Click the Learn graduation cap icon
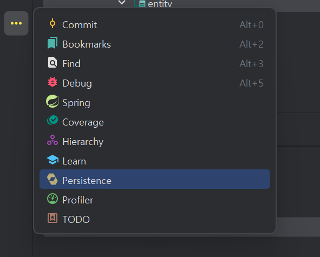The image size is (320, 257). pyautogui.click(x=53, y=160)
